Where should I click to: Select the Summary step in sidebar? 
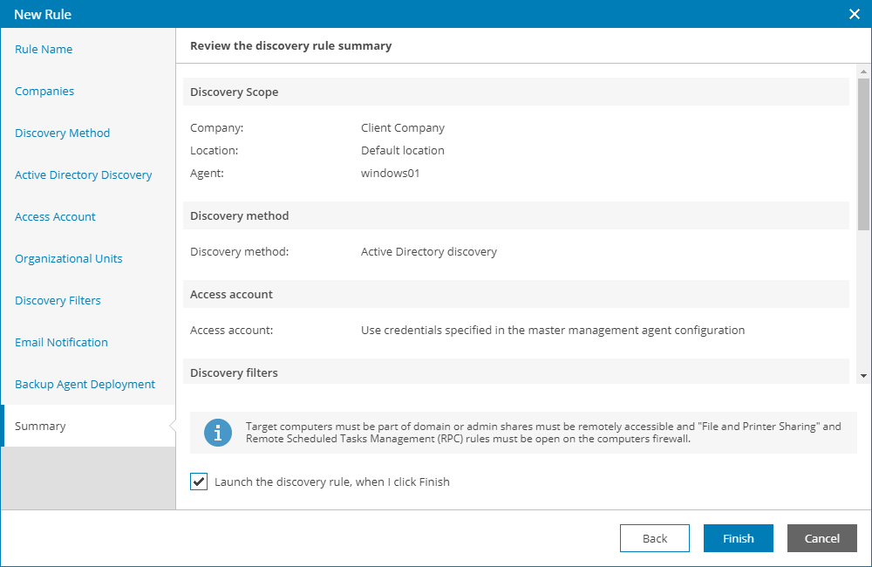click(x=40, y=427)
